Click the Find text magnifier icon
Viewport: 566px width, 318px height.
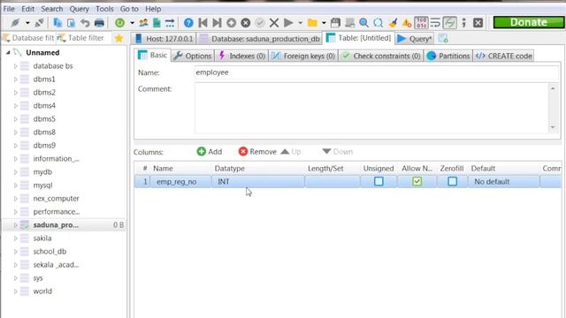pos(363,23)
